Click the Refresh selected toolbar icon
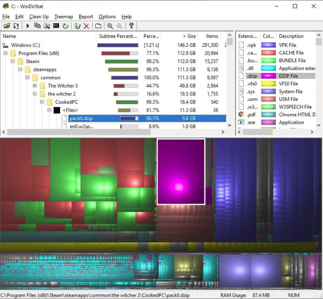Screen dimensions: 323x299 point(16,26)
